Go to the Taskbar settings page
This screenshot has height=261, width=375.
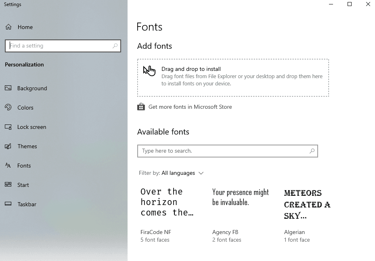(27, 204)
